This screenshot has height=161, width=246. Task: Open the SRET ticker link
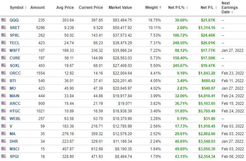(x=15, y=28)
